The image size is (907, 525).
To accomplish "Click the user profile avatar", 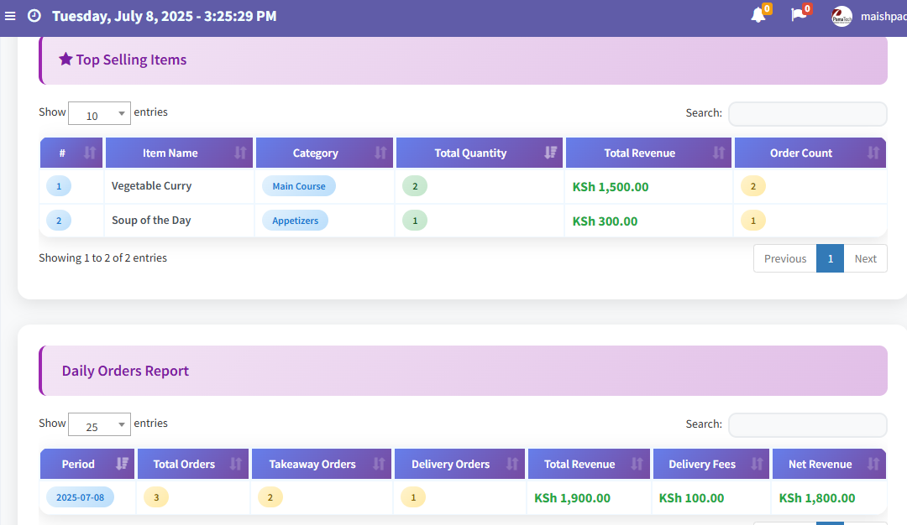I will 841,16.
